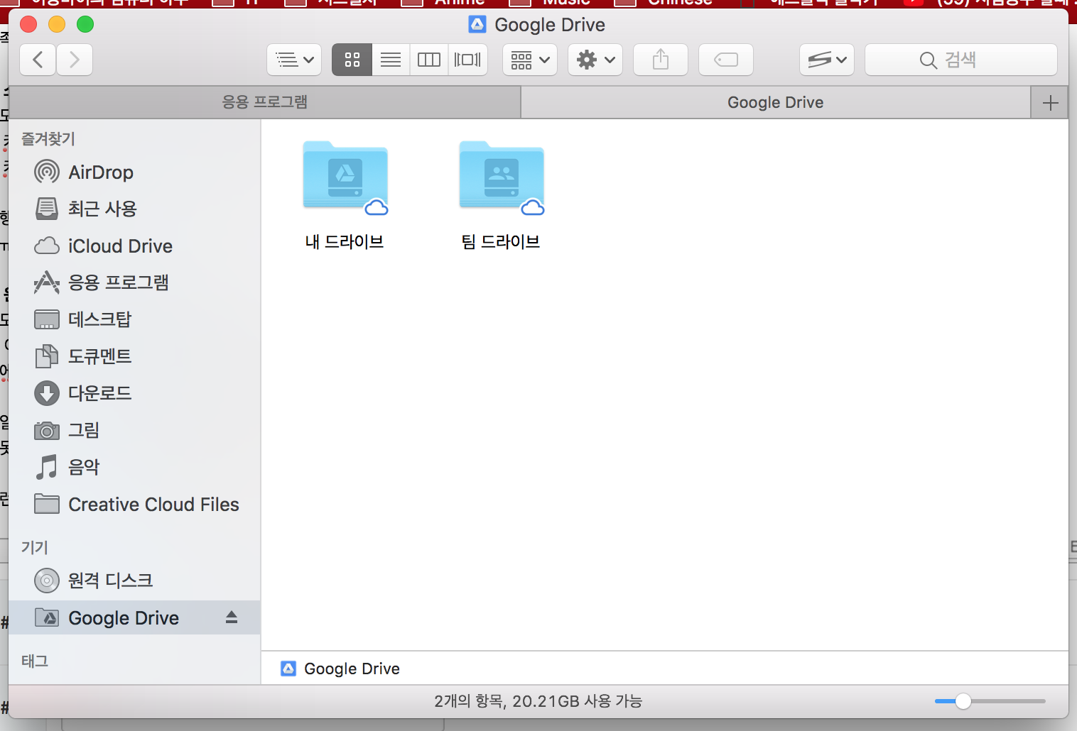Click the Share toolbar button

tap(661, 60)
